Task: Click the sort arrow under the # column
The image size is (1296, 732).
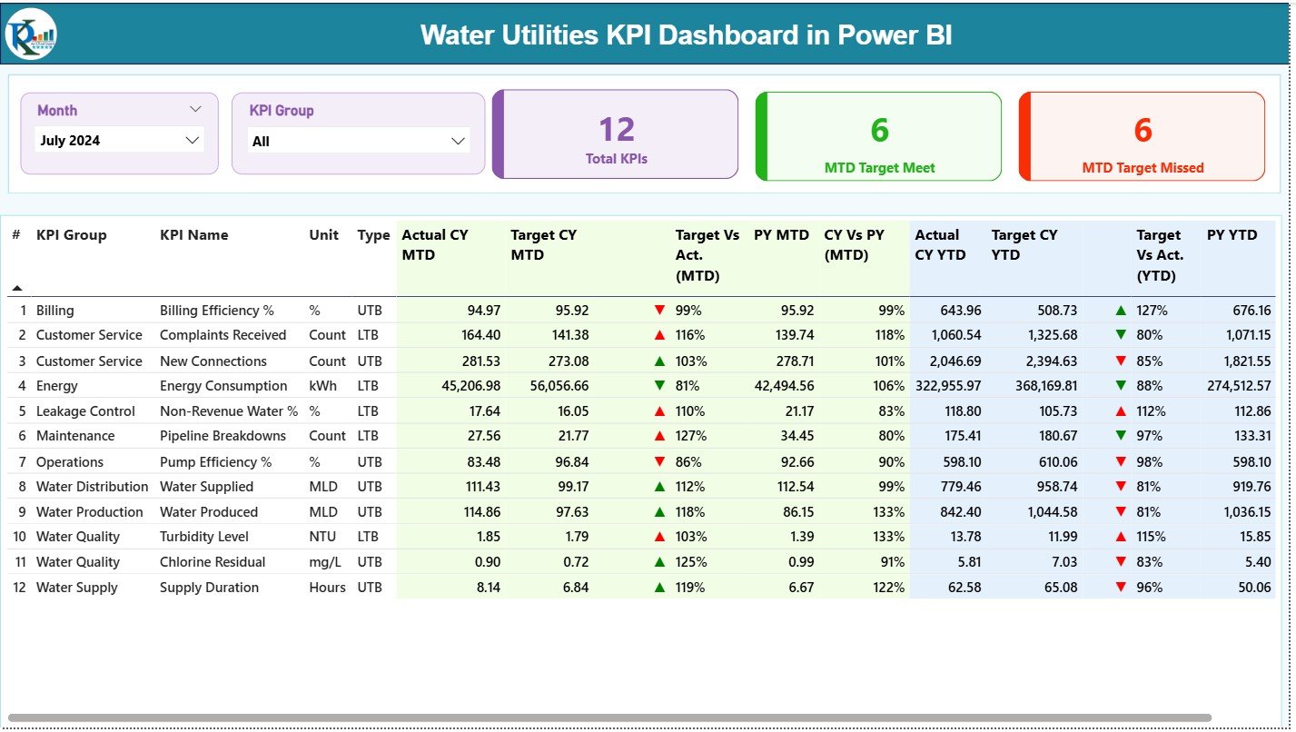Action: coord(16,288)
